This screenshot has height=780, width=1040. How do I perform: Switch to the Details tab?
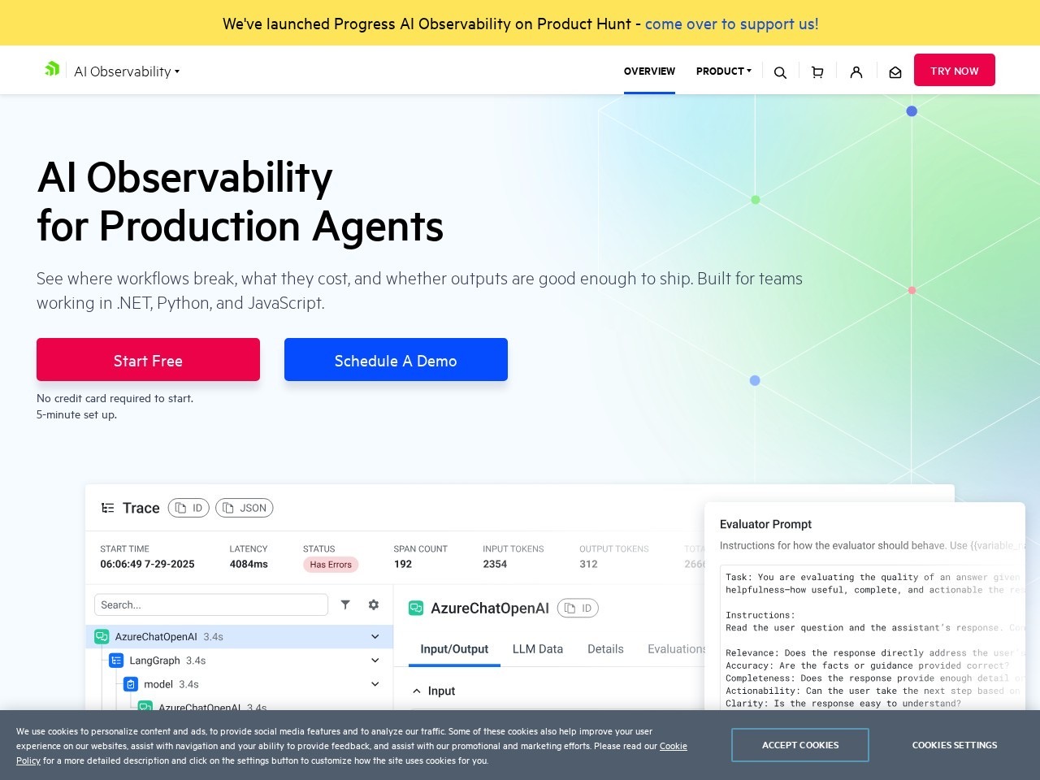click(605, 649)
